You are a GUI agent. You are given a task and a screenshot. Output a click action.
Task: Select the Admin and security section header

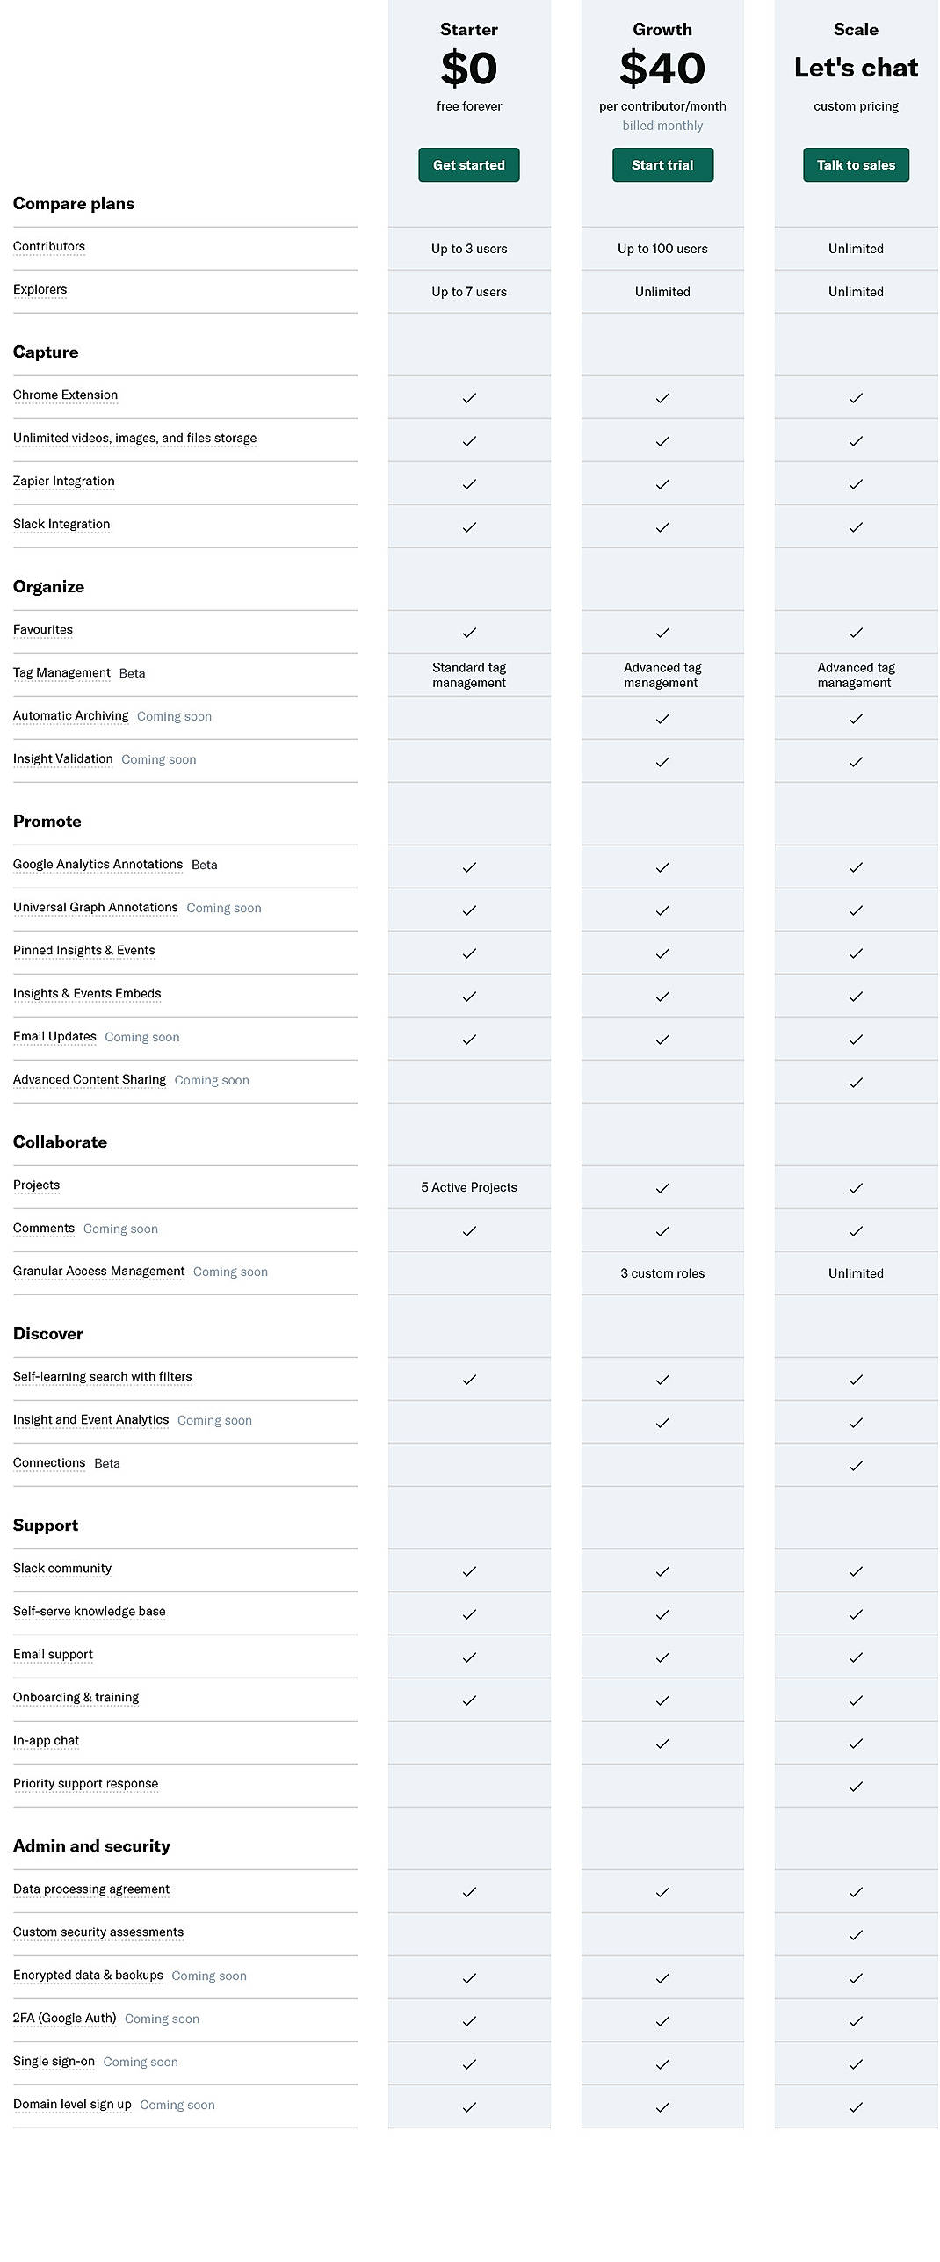point(91,1846)
